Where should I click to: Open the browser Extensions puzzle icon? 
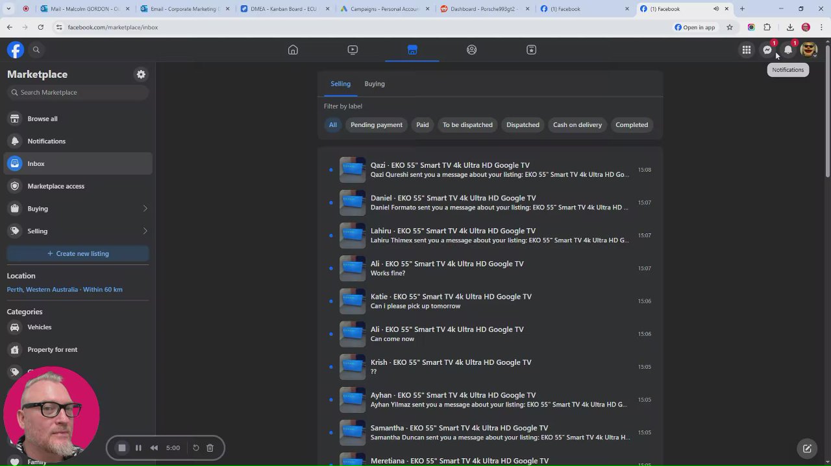click(x=767, y=27)
